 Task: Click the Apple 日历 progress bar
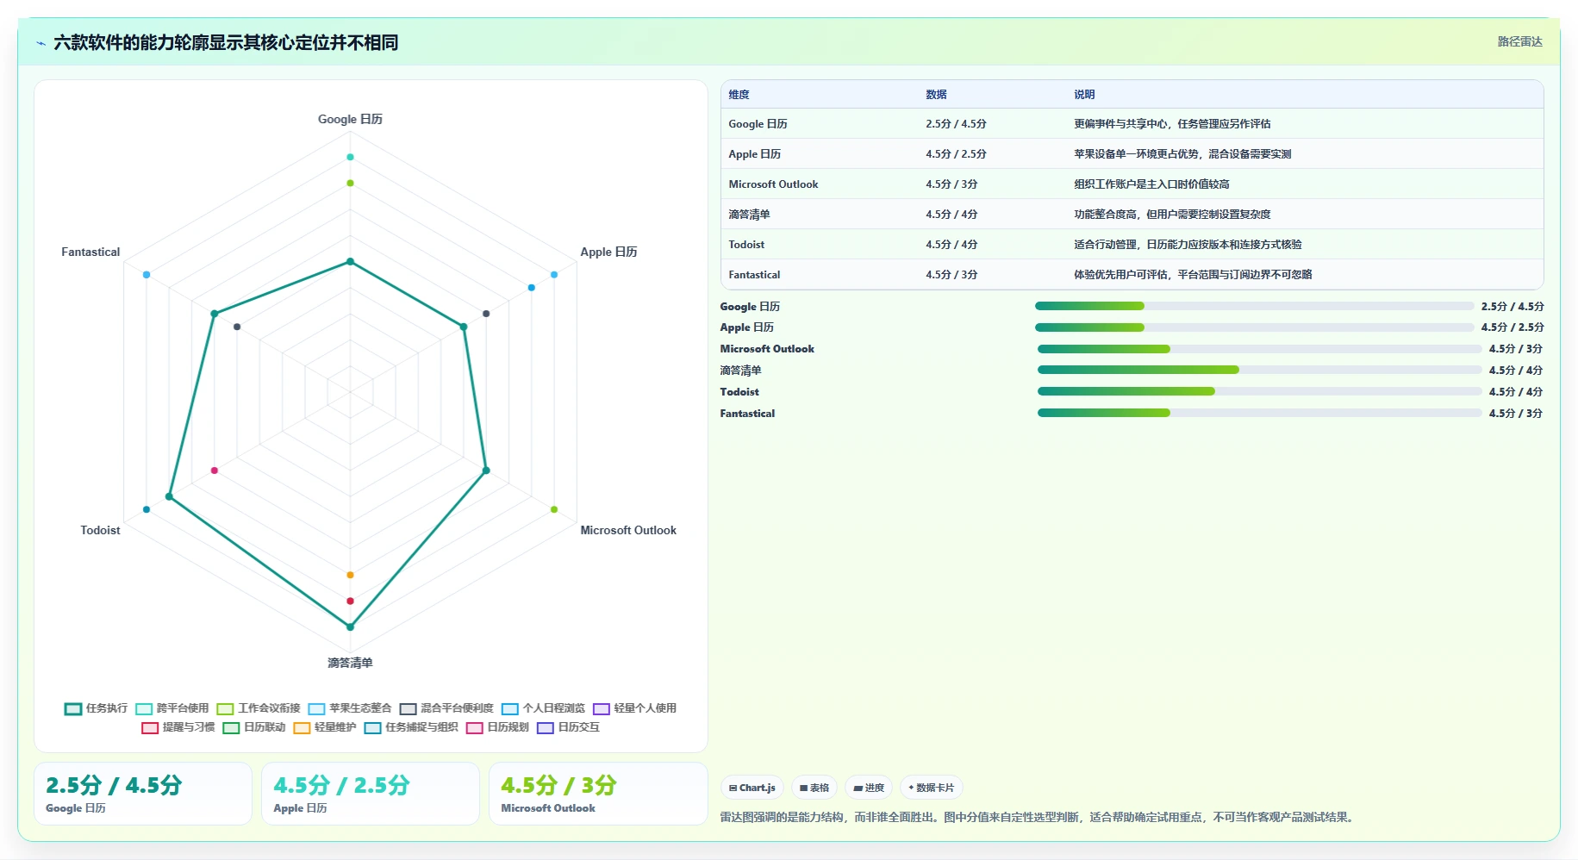click(x=1254, y=327)
